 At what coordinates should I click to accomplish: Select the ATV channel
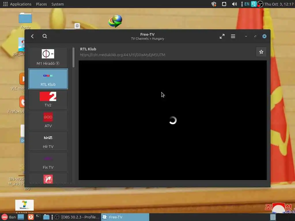point(48,120)
